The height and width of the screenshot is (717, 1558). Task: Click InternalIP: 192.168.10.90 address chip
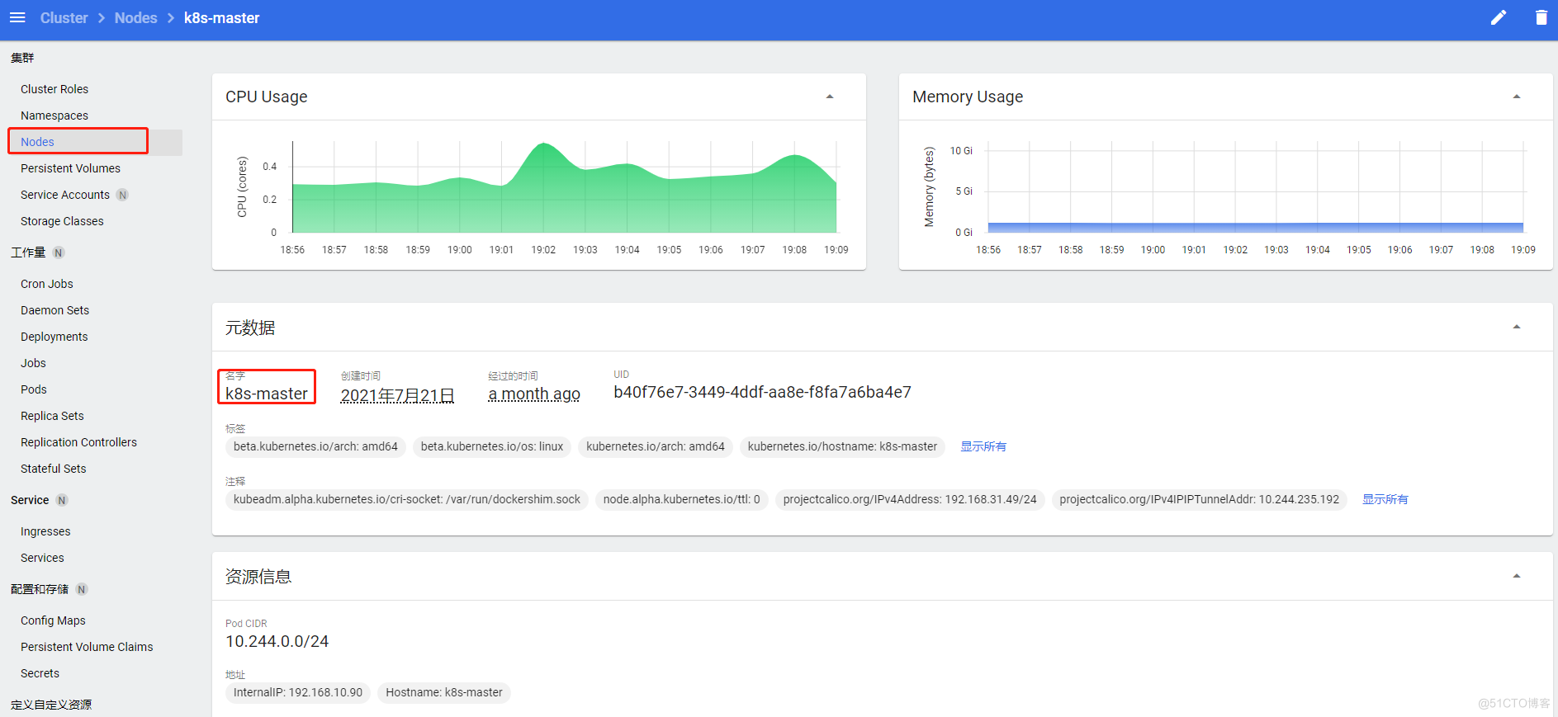[297, 692]
